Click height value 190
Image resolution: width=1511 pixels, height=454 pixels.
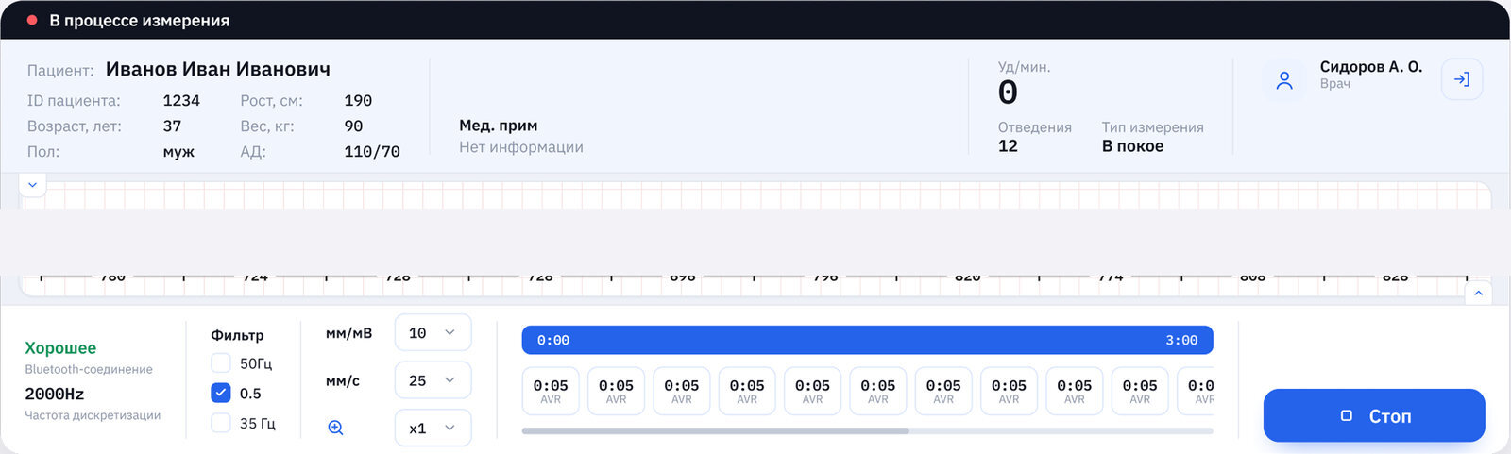tap(358, 100)
